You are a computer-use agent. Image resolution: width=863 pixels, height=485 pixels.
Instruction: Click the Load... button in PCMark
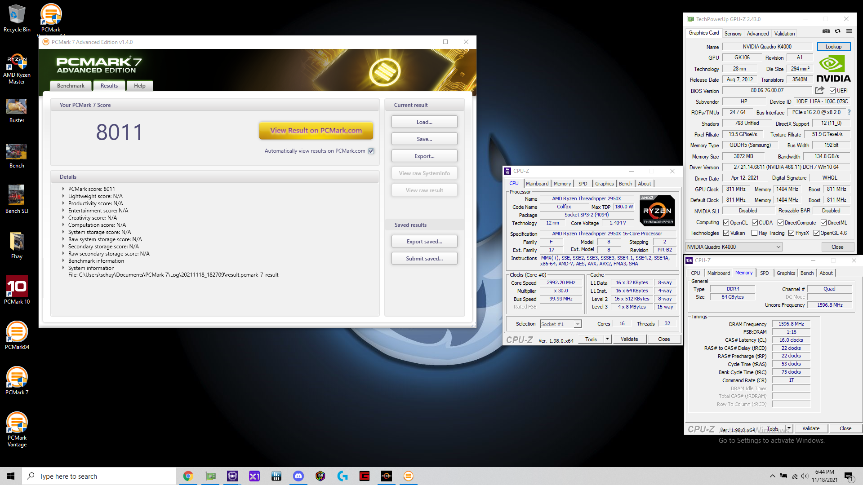click(x=424, y=122)
